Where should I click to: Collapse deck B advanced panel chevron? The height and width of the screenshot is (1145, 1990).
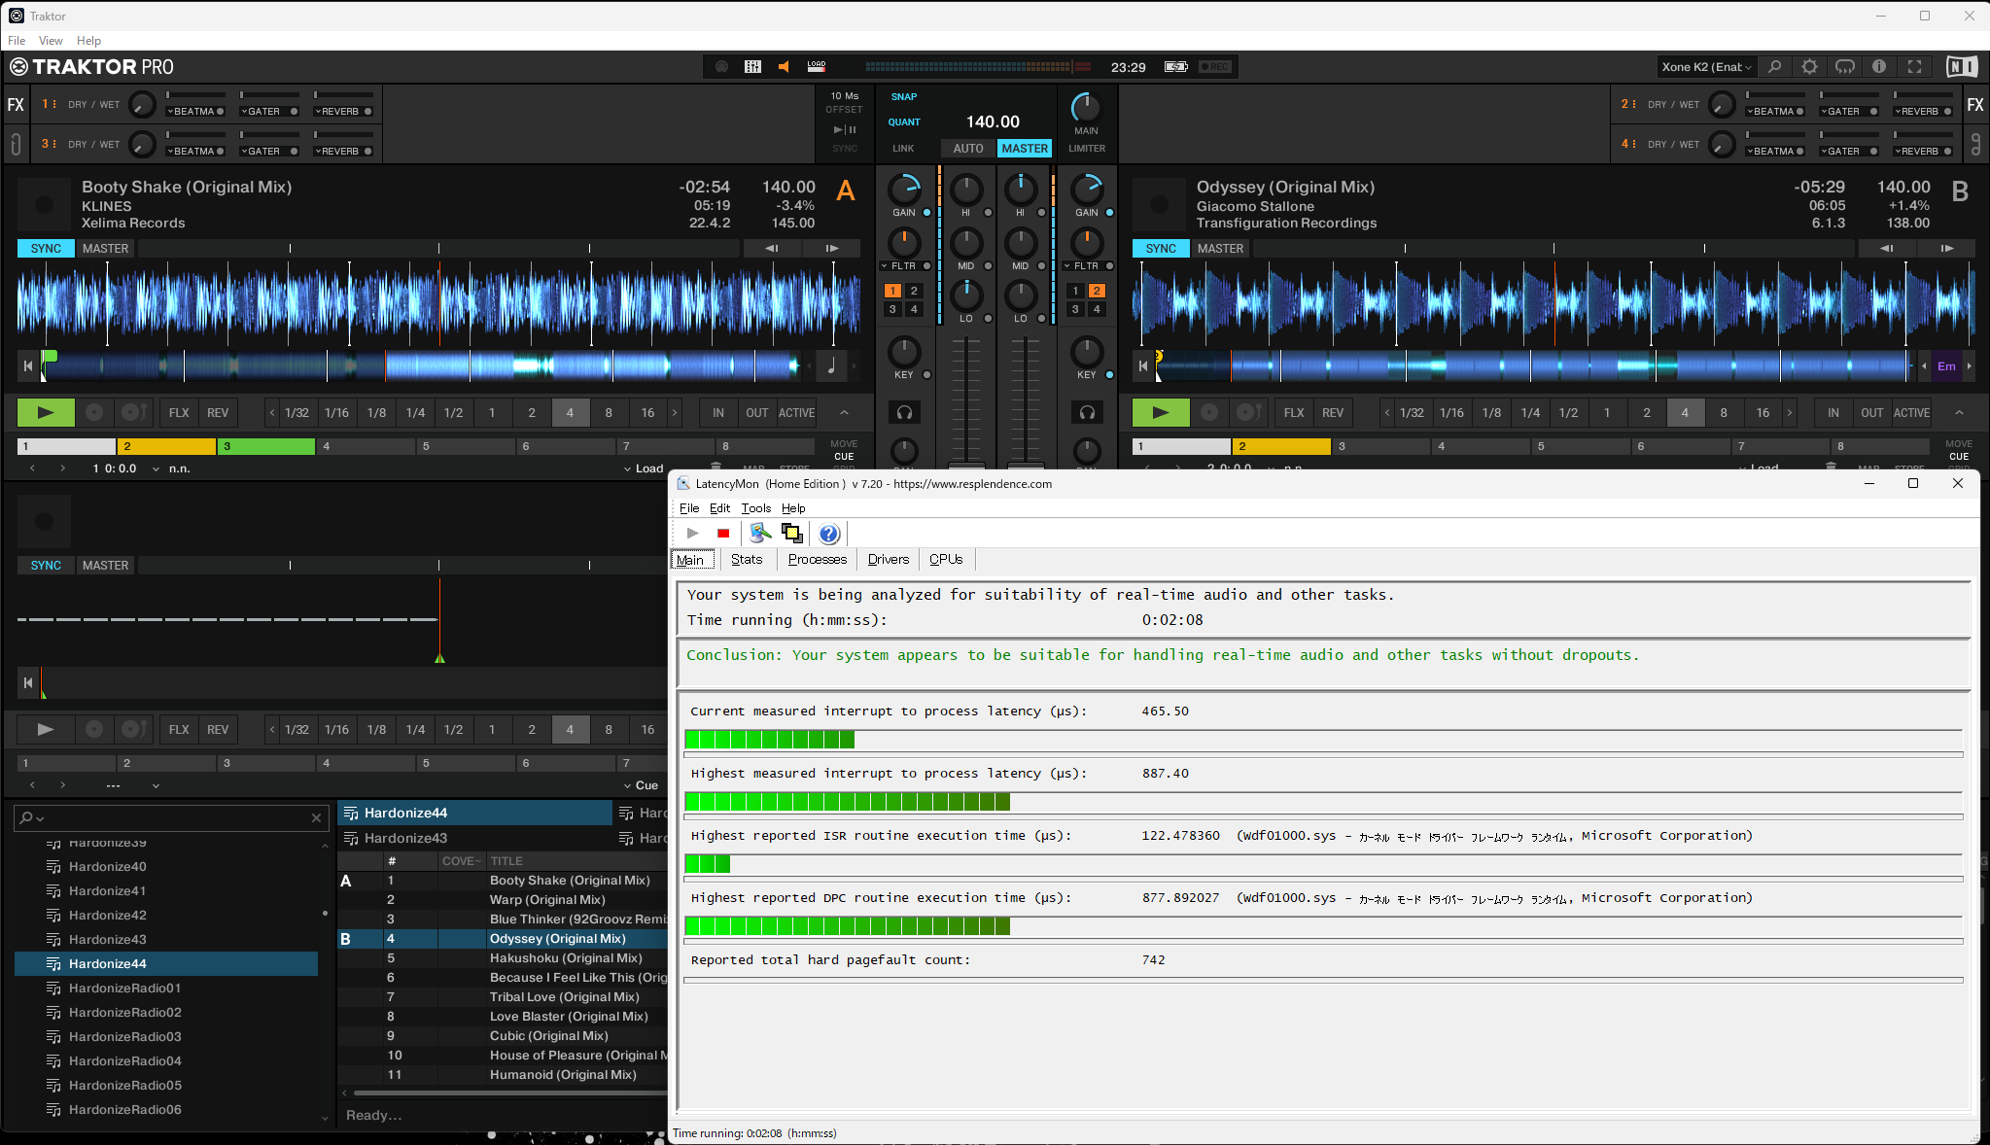click(1959, 413)
